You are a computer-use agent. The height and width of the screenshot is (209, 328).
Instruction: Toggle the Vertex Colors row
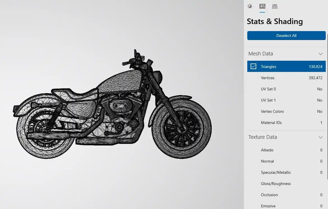pyautogui.click(x=286, y=111)
